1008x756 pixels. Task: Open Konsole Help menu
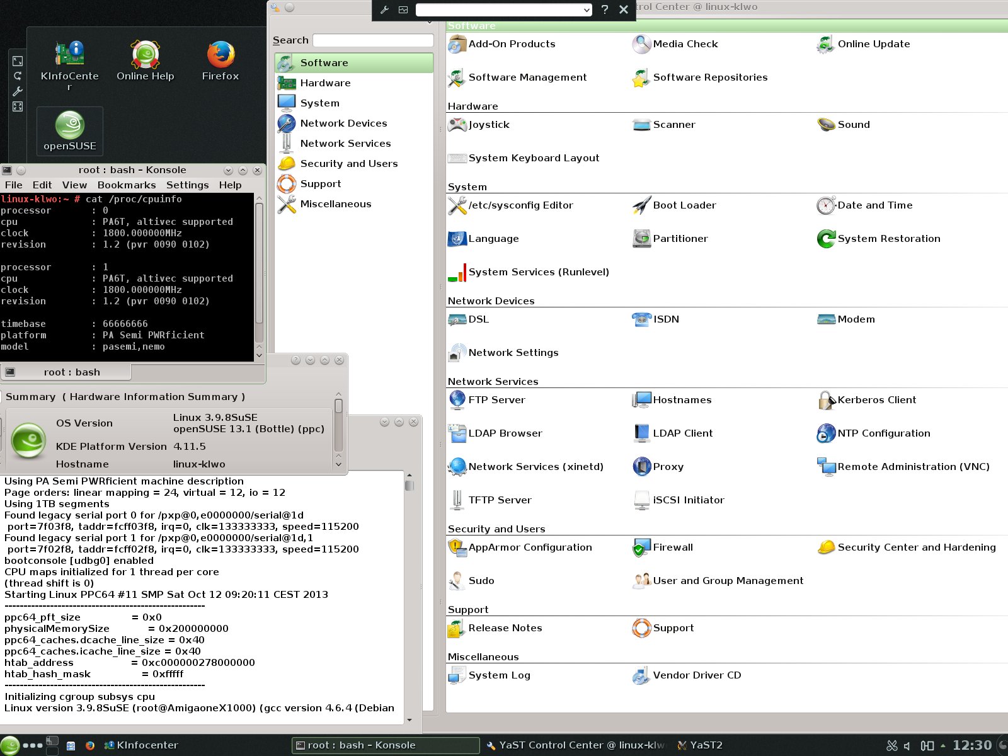pyautogui.click(x=230, y=185)
